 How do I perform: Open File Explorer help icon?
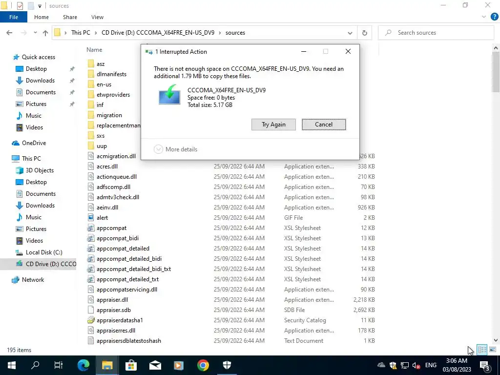[x=494, y=17]
